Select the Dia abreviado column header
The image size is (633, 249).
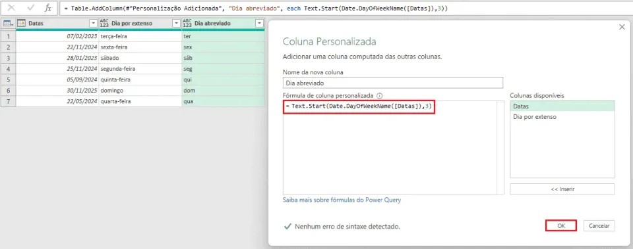[224, 24]
